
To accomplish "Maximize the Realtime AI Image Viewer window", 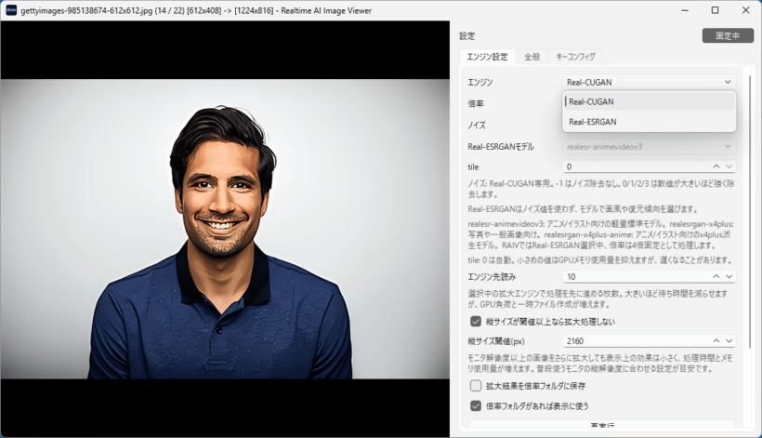I will click(715, 10).
